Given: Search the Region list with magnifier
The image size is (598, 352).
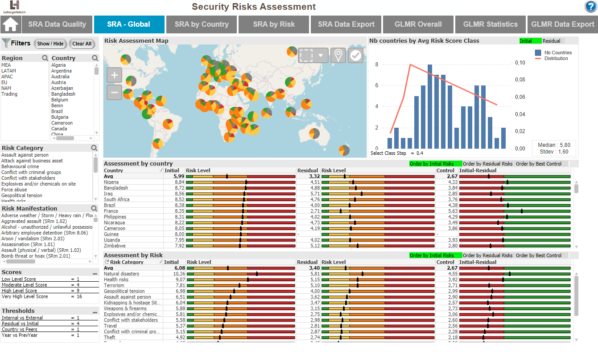Looking at the screenshot, I should point(45,58).
